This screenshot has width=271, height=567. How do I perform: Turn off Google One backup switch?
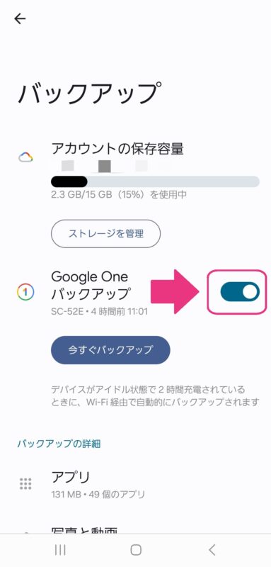point(240,292)
